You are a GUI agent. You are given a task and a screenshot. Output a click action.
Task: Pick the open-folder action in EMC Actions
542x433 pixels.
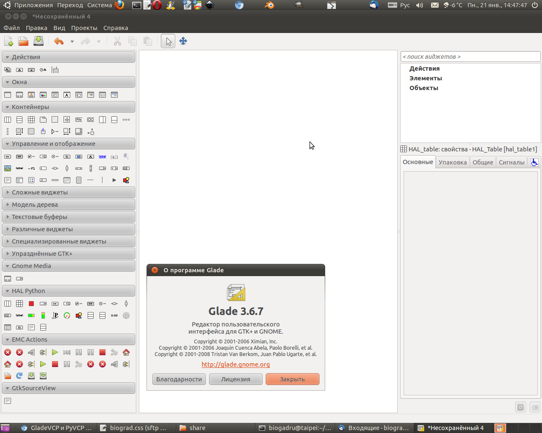coord(8,376)
